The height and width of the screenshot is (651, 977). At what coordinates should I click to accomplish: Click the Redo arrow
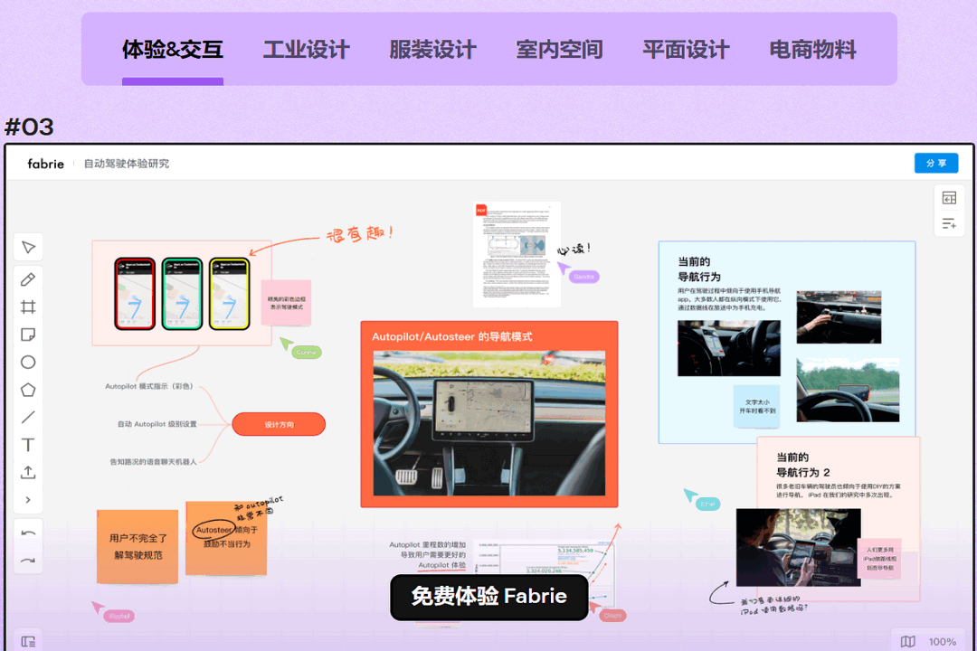(28, 561)
